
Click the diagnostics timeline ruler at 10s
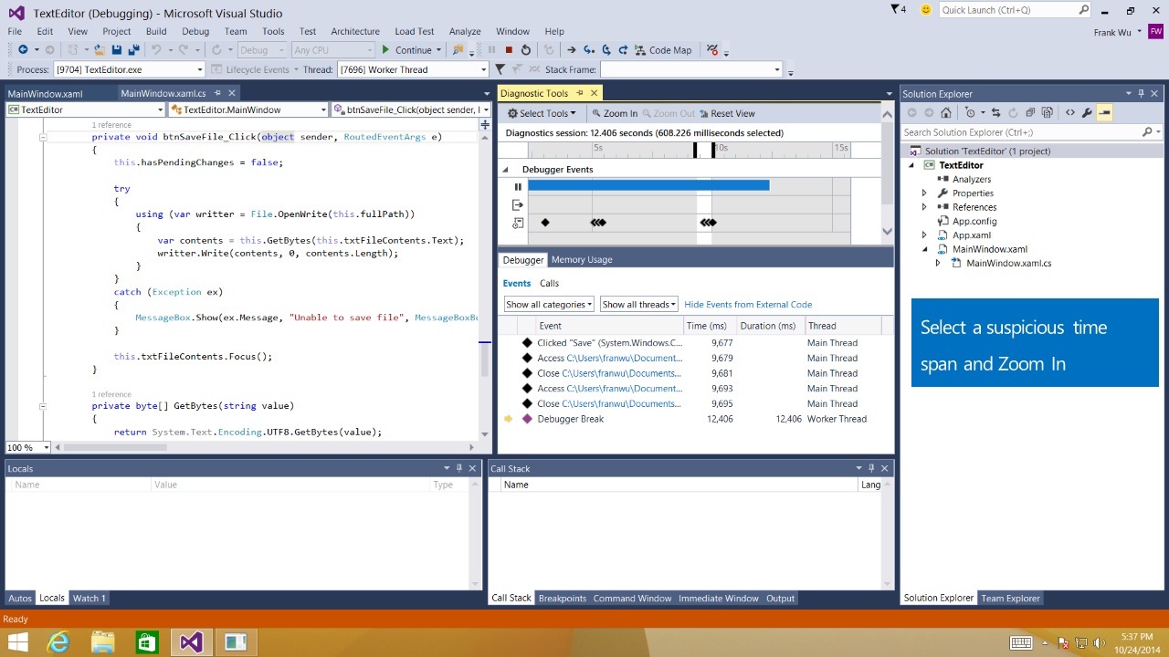coord(720,148)
